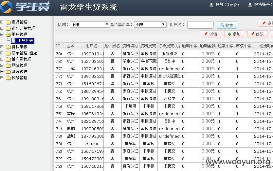Click the magnifier icon in 搜索 button

[222, 25]
